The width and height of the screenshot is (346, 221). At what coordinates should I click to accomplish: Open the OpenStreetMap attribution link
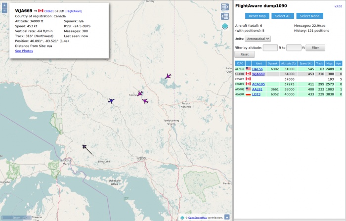[x=198, y=218]
